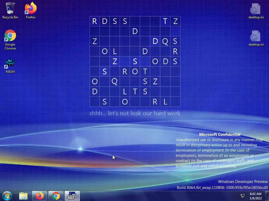Open the network status tray icon

[x=242, y=196]
